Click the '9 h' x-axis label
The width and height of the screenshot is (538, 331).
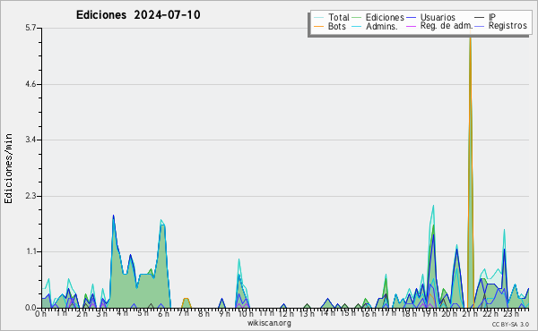pos(224,314)
